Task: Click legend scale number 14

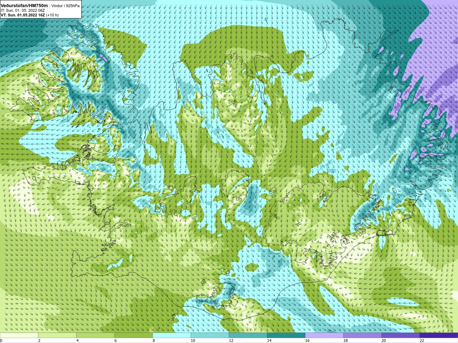Action: (269, 340)
